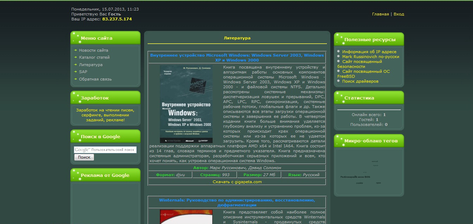The width and height of the screenshot is (473, 224).
Task: Click the Поиск в Google block header
Action: click(x=105, y=136)
